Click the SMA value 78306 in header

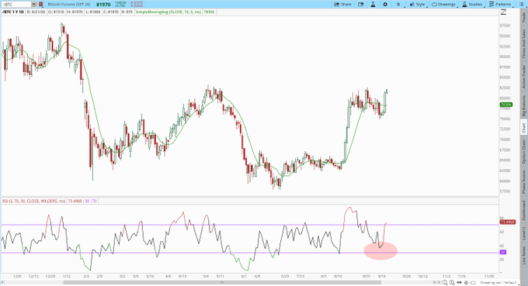point(209,12)
